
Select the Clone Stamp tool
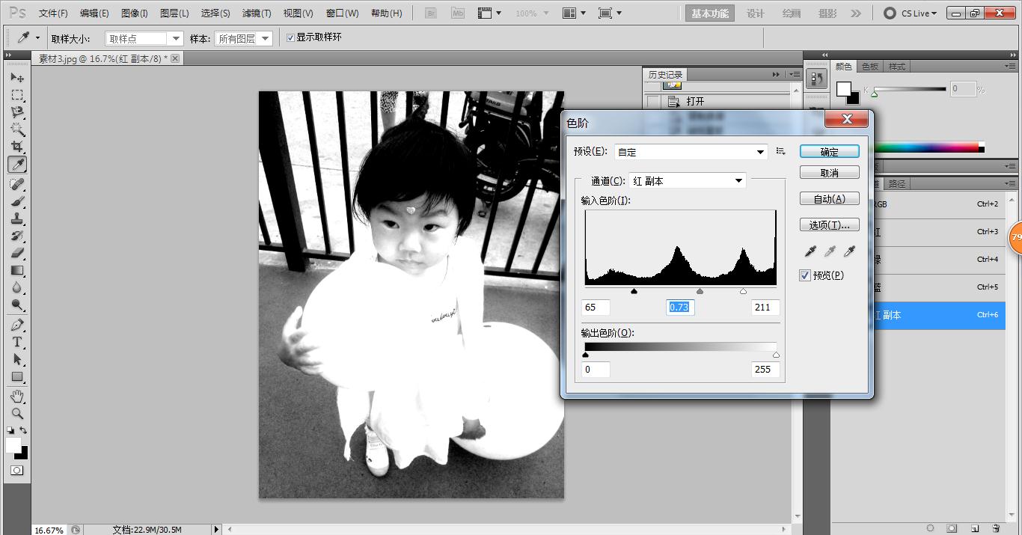point(18,218)
